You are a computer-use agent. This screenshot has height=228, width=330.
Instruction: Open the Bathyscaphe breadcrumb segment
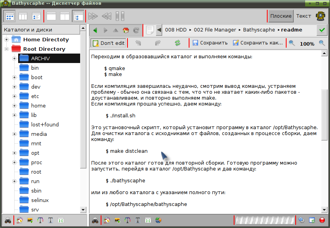(259, 30)
